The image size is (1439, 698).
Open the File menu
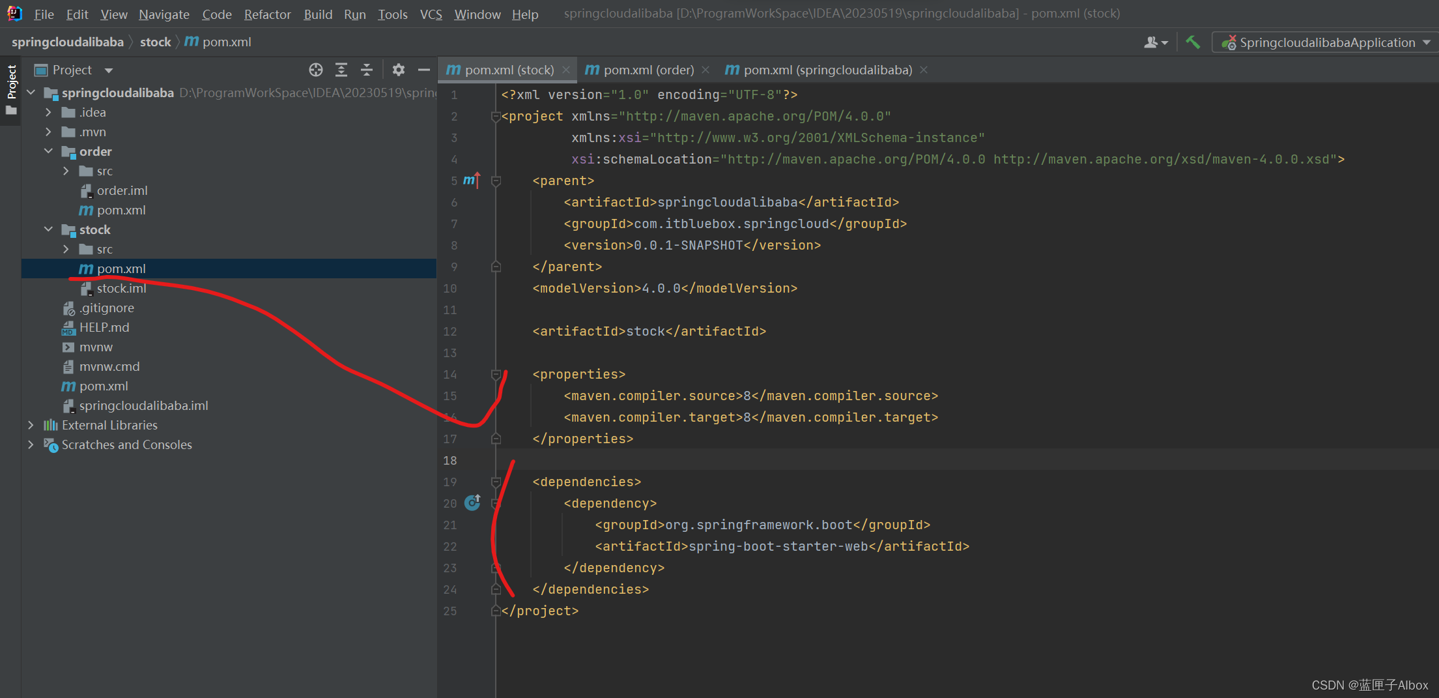44,14
